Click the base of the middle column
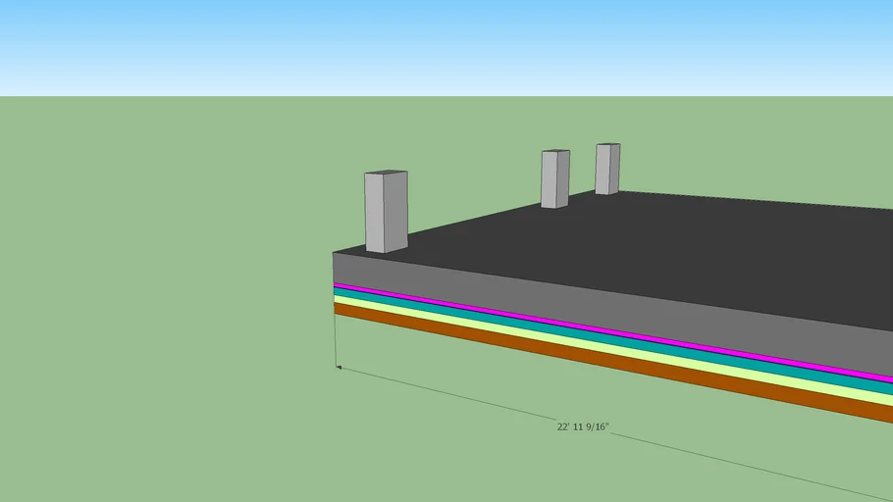Viewport: 893px width, 502px height. pyautogui.click(x=554, y=205)
